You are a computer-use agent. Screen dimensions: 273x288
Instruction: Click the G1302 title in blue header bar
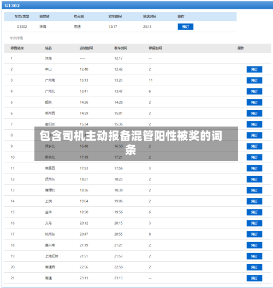pos(12,5)
